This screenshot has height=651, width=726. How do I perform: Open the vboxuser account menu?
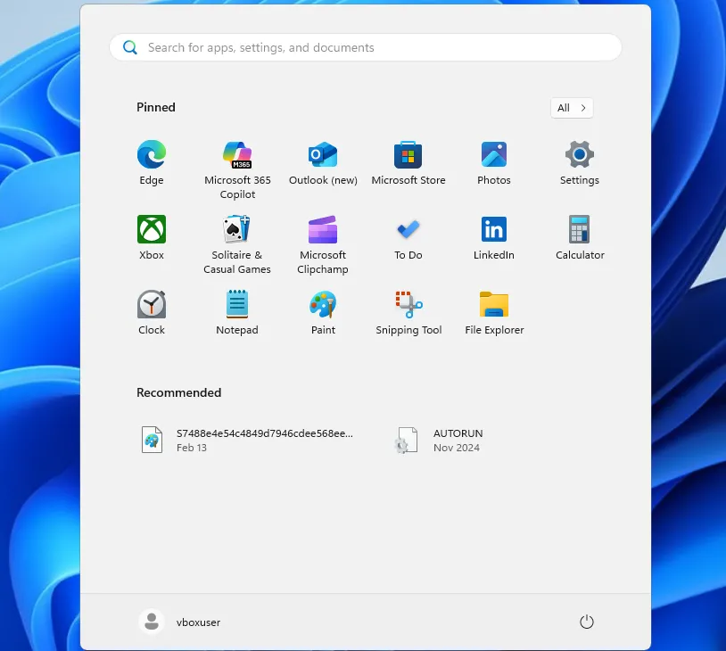click(x=179, y=622)
